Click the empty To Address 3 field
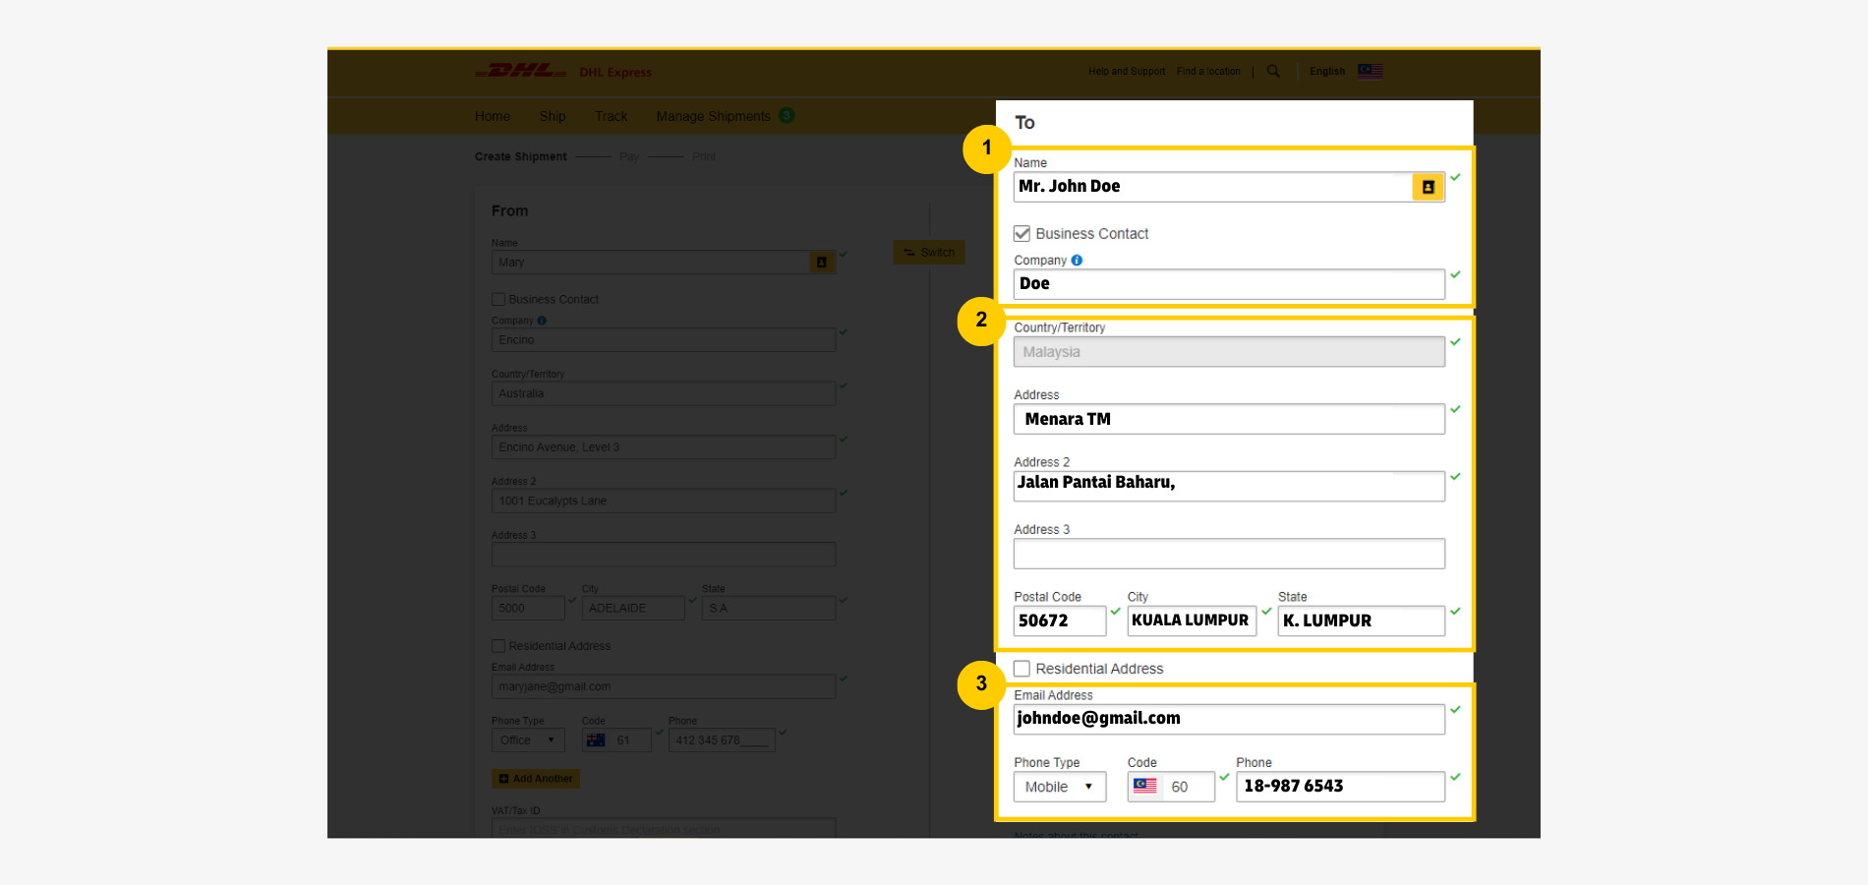This screenshot has width=1868, height=885. 1229,554
